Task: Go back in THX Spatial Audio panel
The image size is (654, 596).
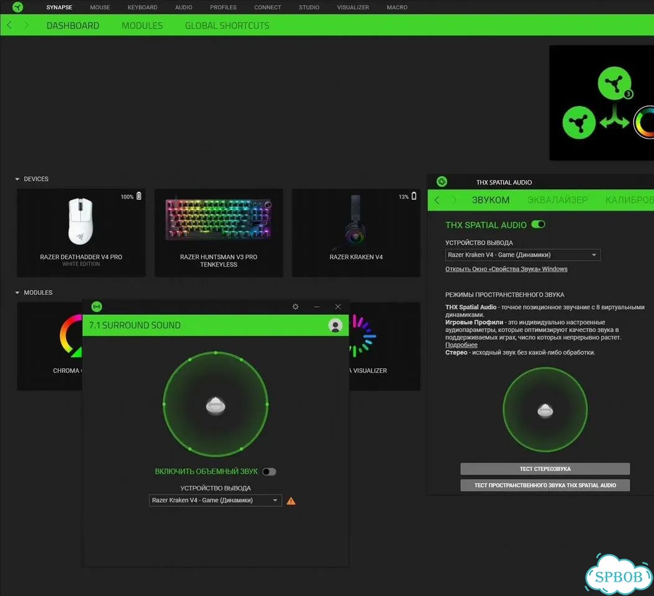Action: [437, 200]
